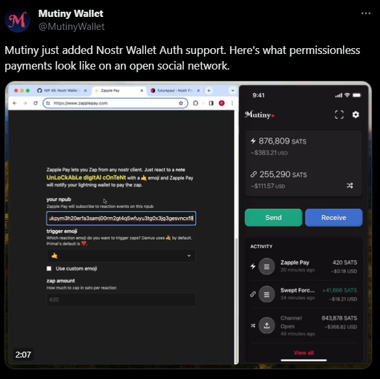Click the blue Receive button
The height and width of the screenshot is (379, 380).
tap(334, 218)
